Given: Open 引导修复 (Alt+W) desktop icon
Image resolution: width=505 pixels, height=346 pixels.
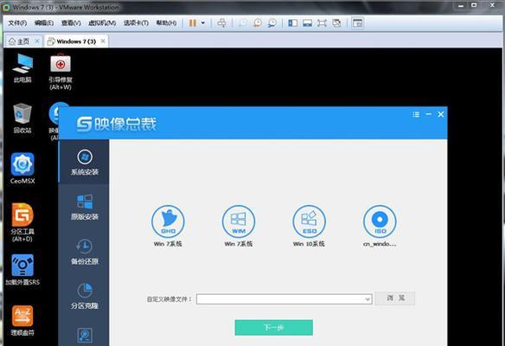Looking at the screenshot, I should coord(61,72).
